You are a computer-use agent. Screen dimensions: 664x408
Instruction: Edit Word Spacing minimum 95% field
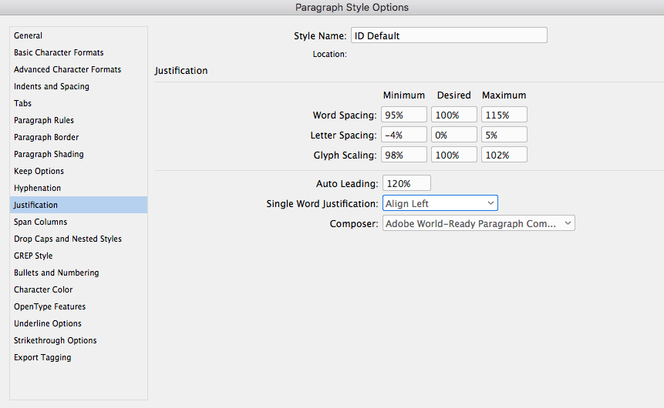[404, 115]
